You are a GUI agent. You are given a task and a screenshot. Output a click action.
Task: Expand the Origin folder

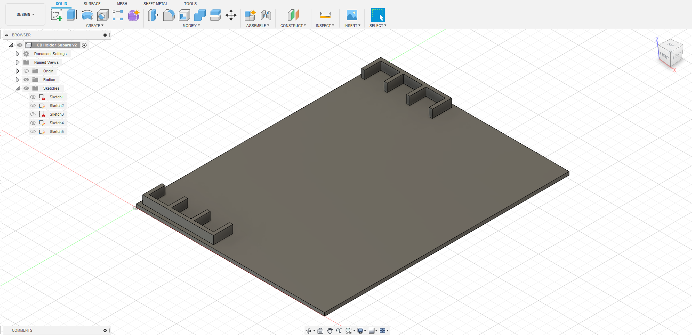click(17, 71)
